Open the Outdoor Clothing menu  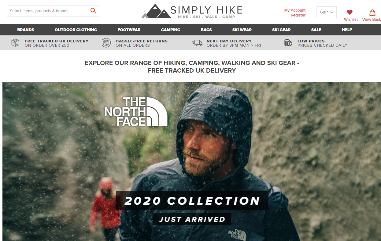pyautogui.click(x=76, y=30)
